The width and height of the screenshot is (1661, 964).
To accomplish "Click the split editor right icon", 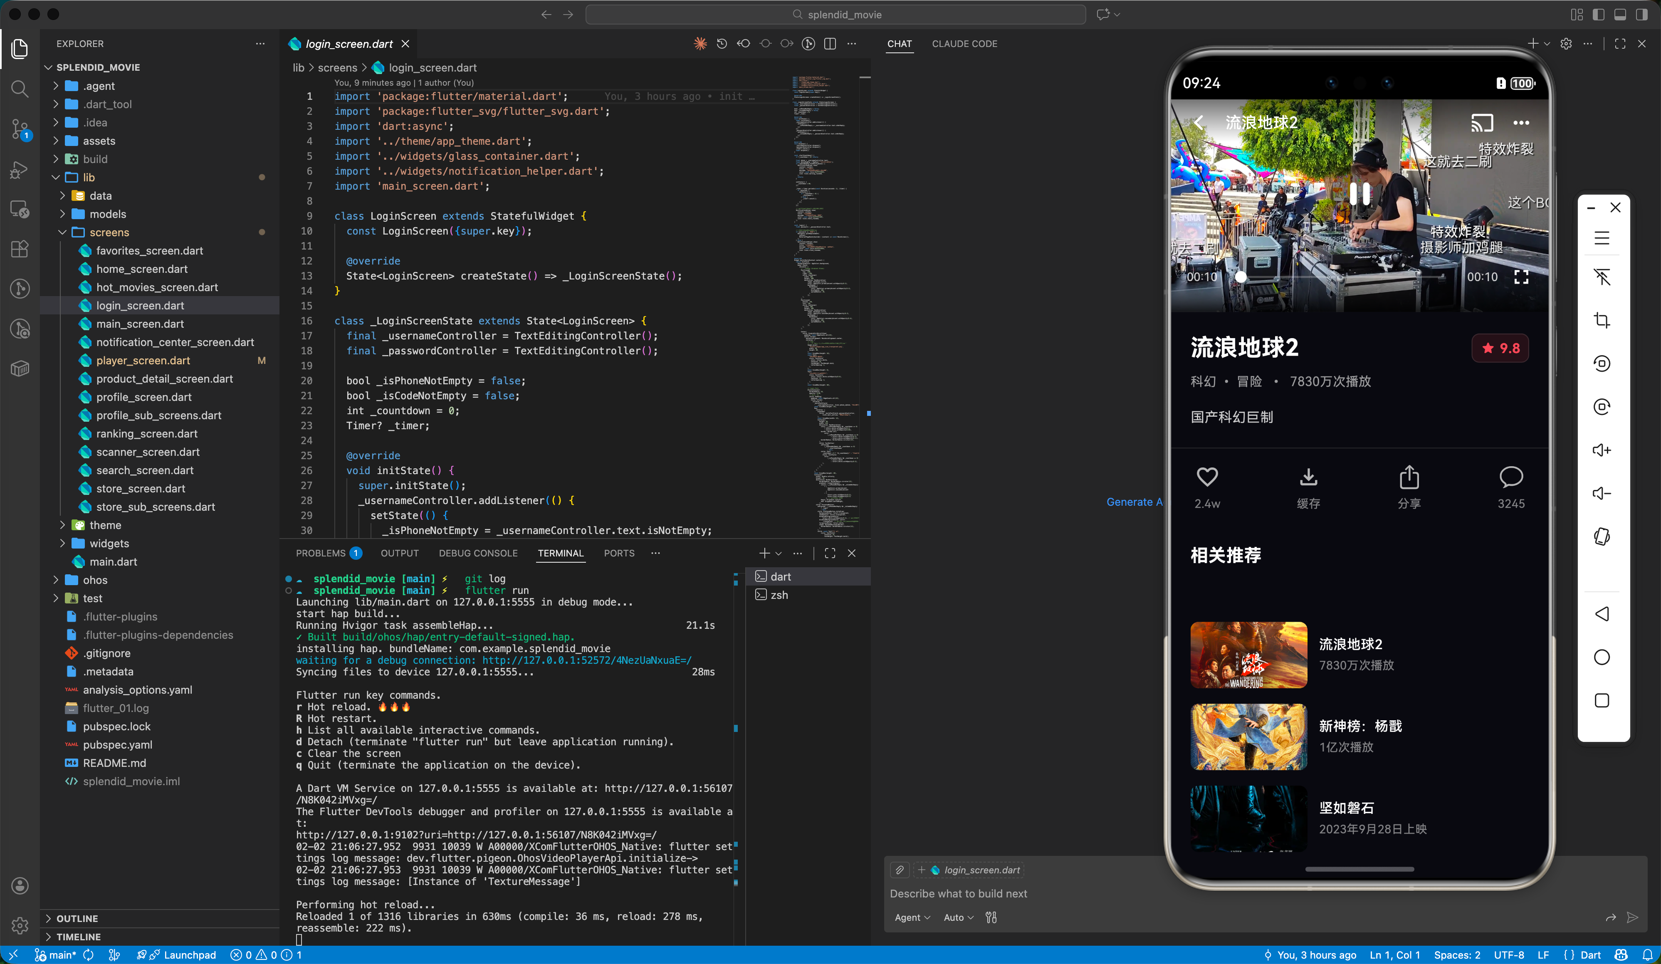I will pos(830,44).
